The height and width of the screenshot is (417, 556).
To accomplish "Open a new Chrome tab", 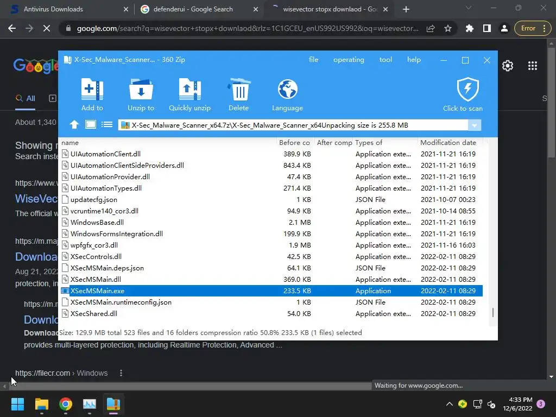I will 406,10.
